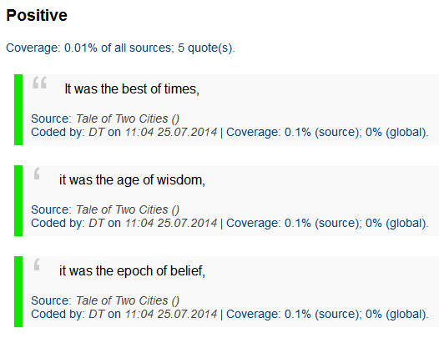Click quote text 'it was the epoch of belief,'
Image resolution: width=439 pixels, height=338 pixels.
click(132, 271)
